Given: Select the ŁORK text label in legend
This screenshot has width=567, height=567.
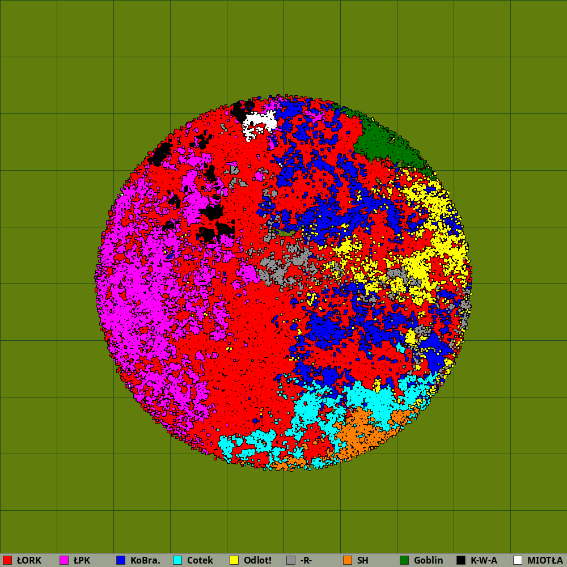Looking at the screenshot, I should click(29, 560).
